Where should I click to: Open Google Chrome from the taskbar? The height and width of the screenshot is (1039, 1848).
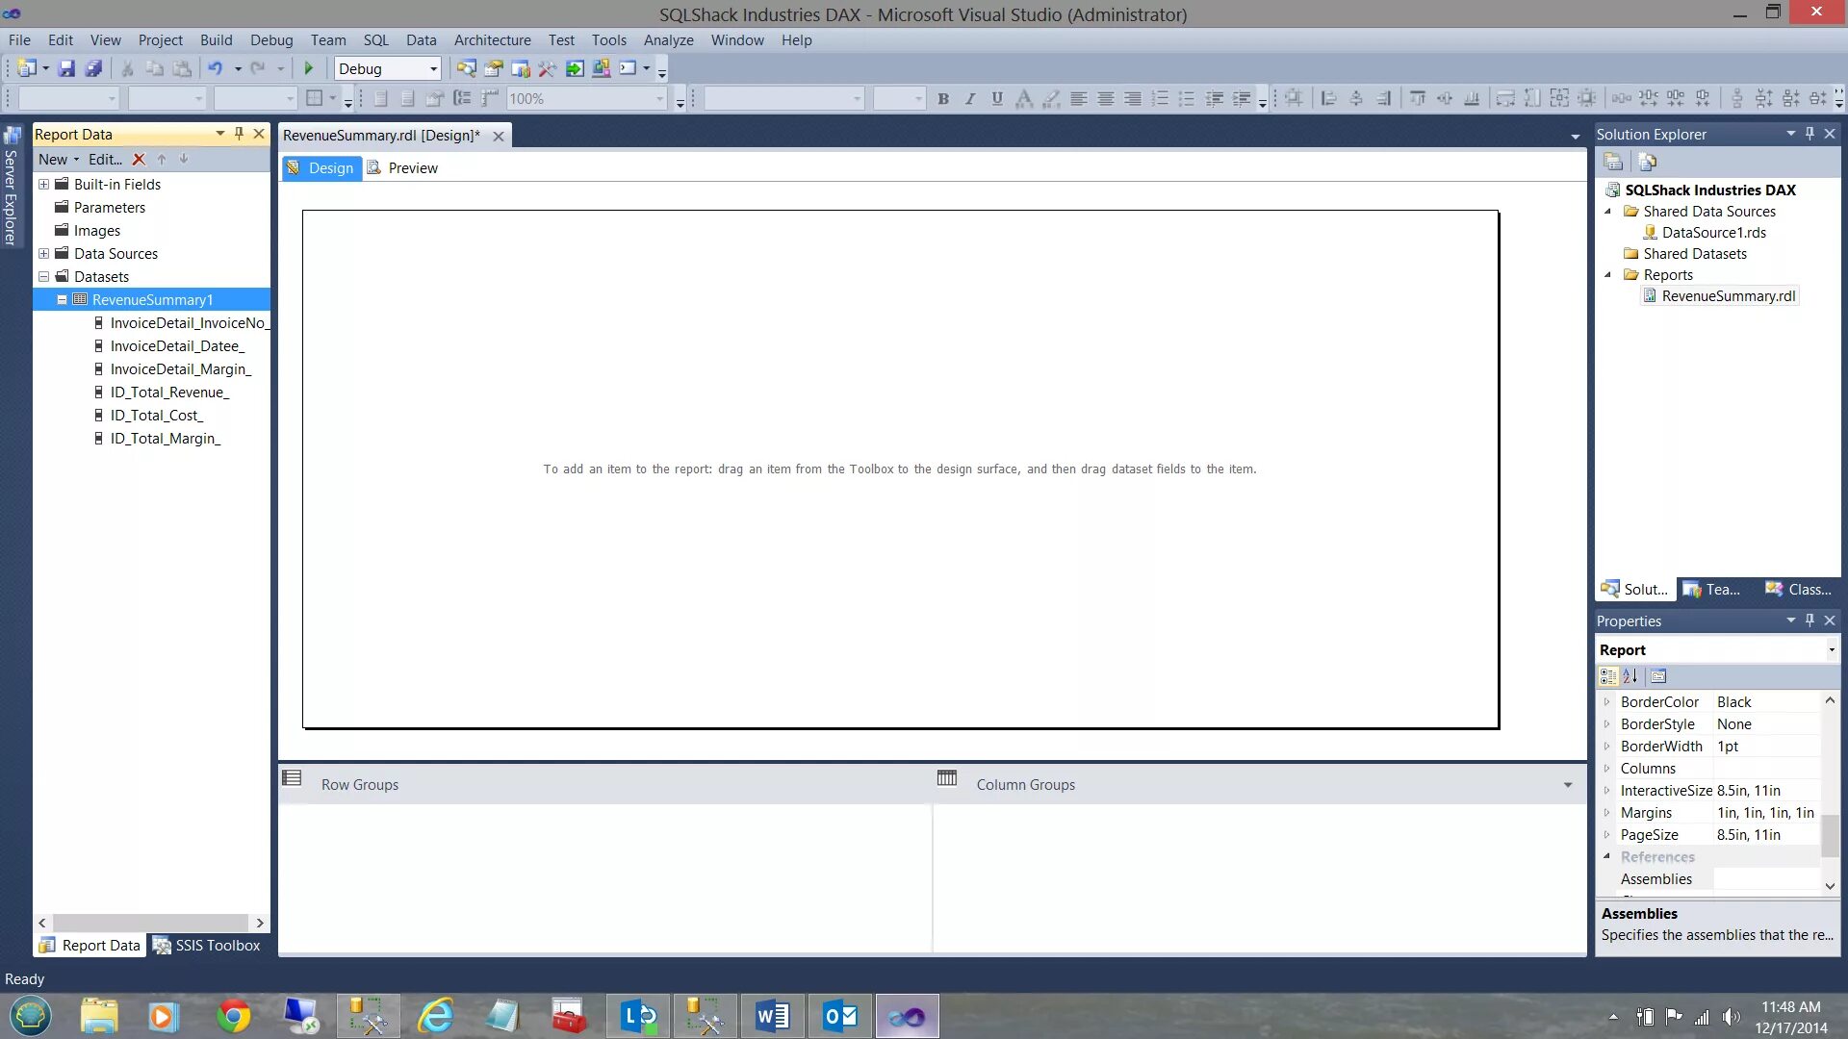(233, 1016)
